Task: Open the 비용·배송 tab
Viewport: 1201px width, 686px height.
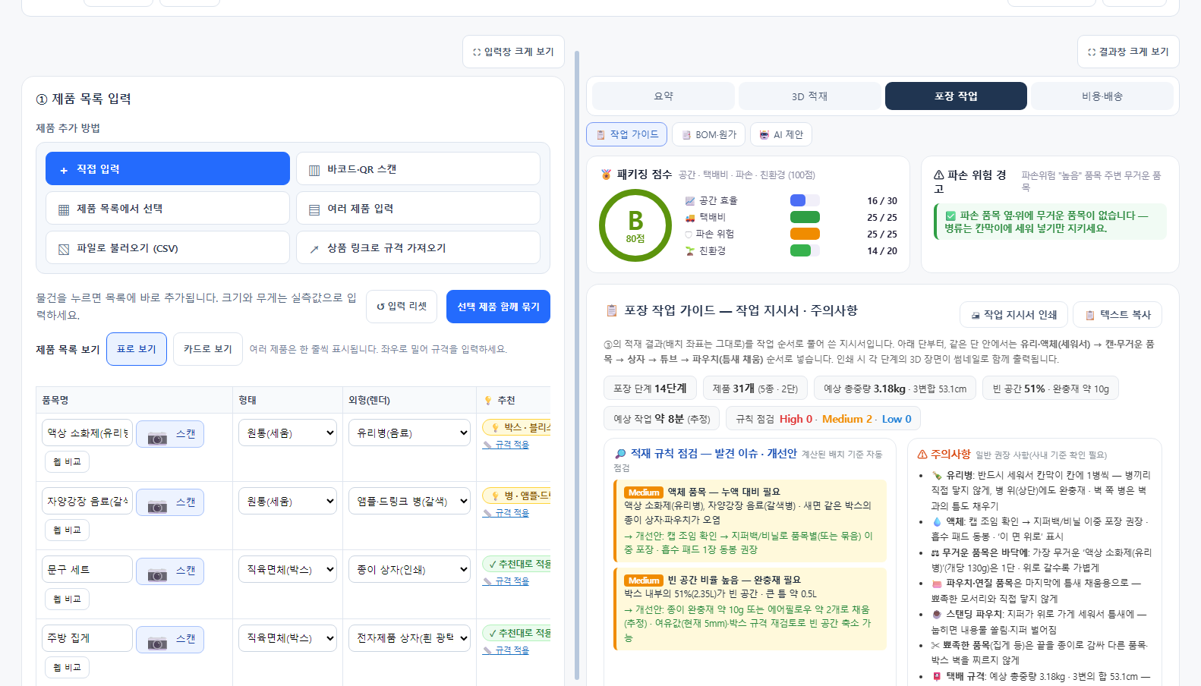Action: (x=1102, y=96)
